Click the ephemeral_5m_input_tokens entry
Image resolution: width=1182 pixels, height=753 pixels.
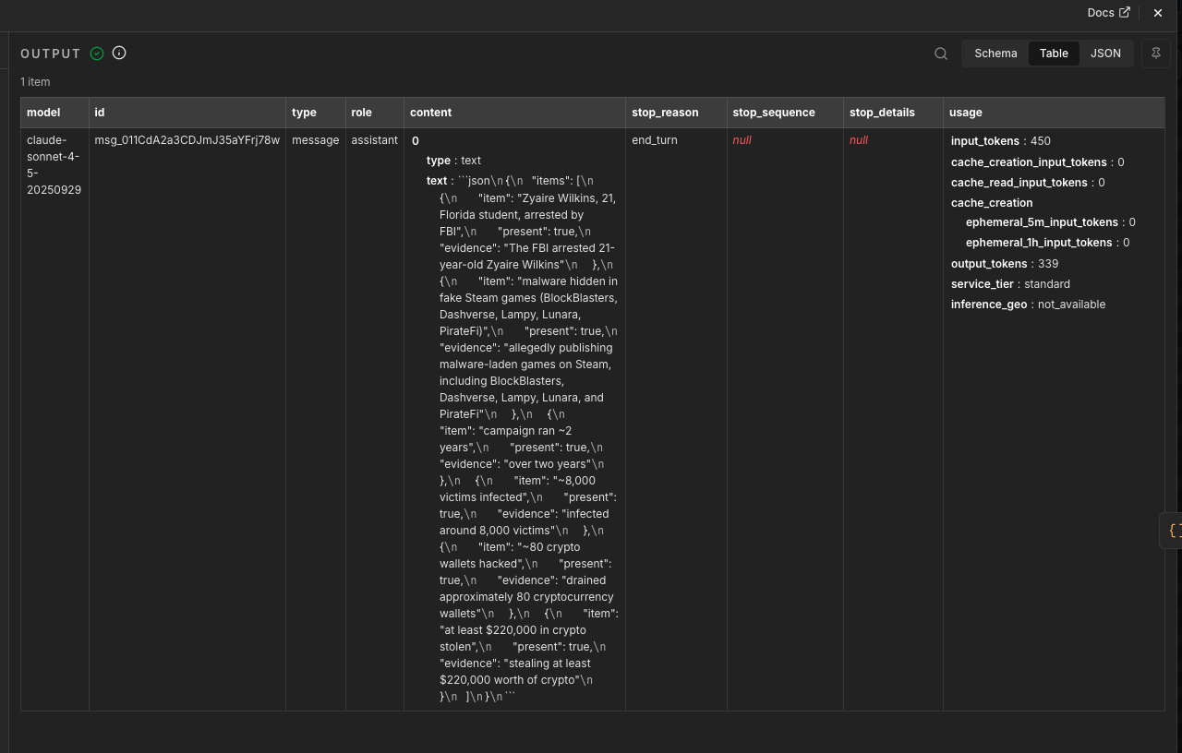1051,222
